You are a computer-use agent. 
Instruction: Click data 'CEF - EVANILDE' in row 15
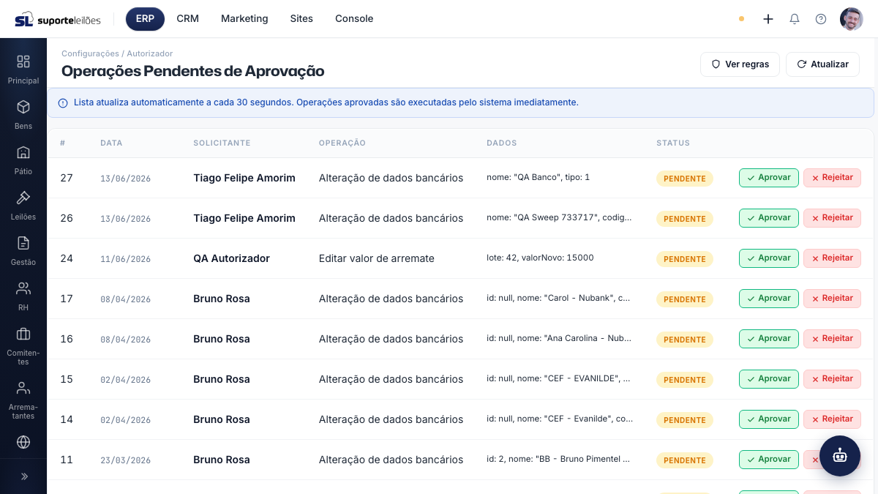click(558, 378)
